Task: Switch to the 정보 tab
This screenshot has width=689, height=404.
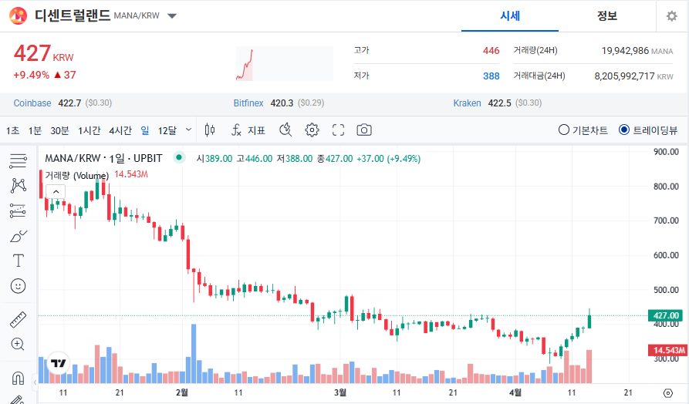Action: pos(607,16)
